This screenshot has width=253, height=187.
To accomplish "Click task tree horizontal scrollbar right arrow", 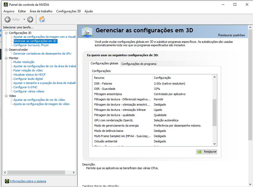I will point(74,173).
